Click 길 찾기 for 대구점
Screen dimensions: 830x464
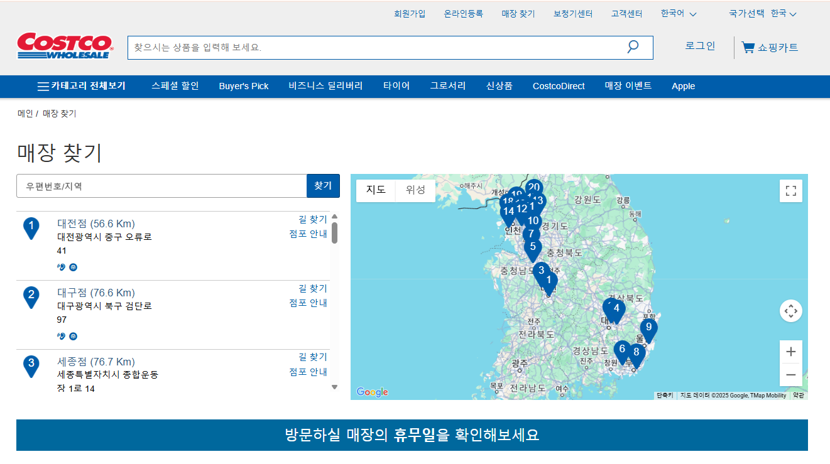pyautogui.click(x=313, y=288)
